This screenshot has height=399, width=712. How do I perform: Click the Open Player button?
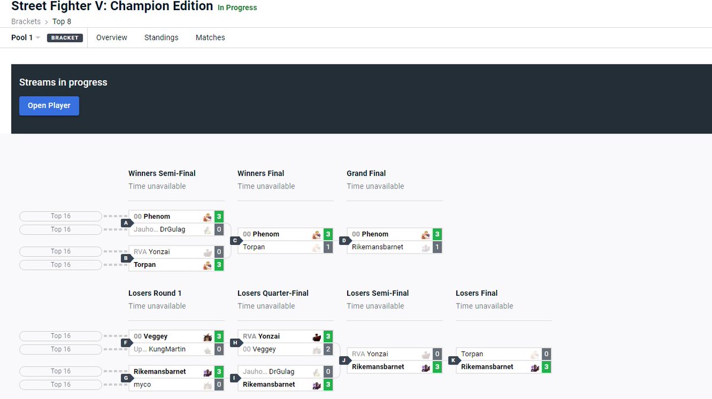(x=49, y=106)
